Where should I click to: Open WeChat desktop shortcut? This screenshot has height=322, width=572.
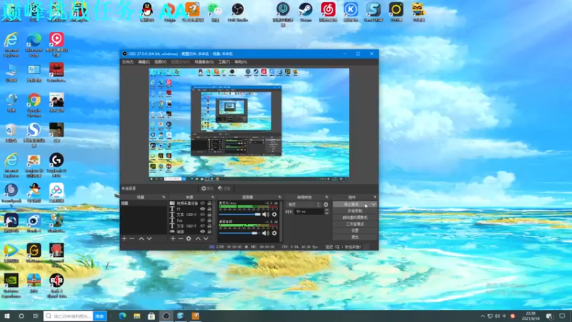(215, 11)
